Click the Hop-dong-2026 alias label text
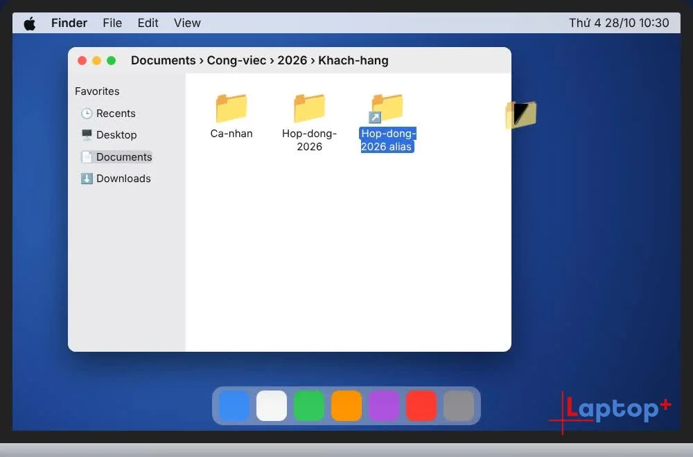The width and height of the screenshot is (693, 457). [387, 140]
